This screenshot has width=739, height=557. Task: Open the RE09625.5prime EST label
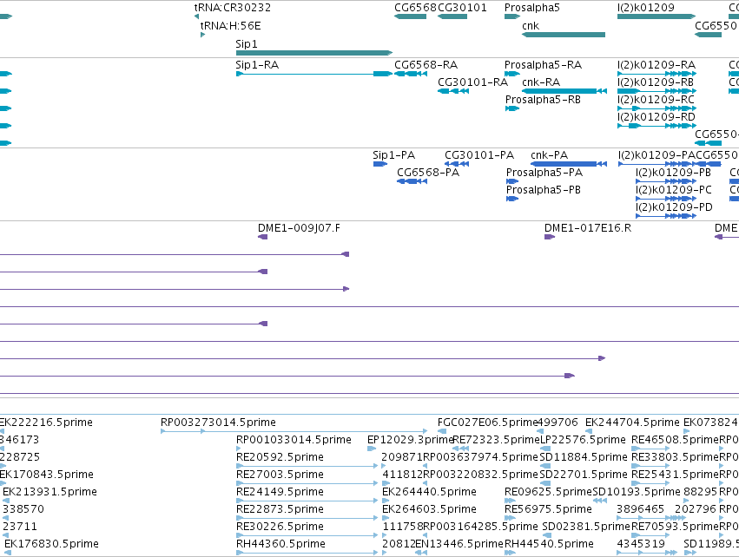[548, 492]
